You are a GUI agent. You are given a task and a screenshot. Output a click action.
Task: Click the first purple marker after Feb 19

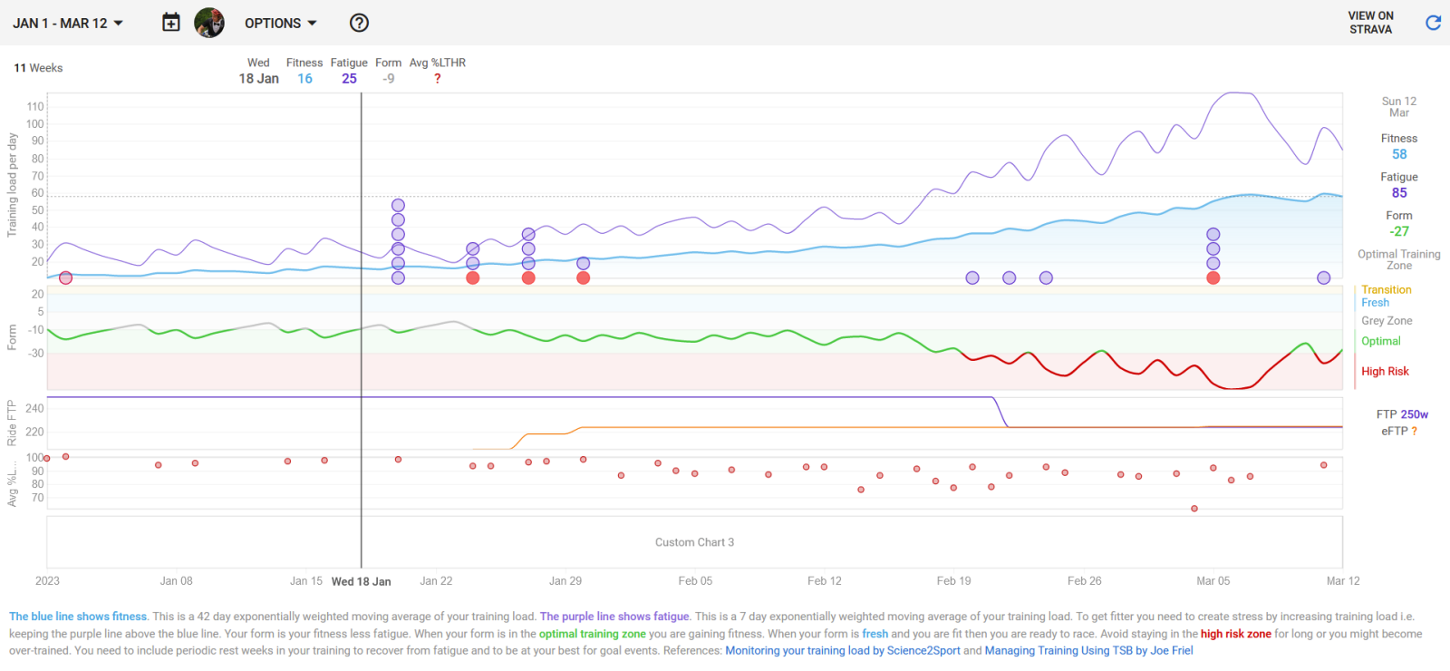[x=972, y=277]
